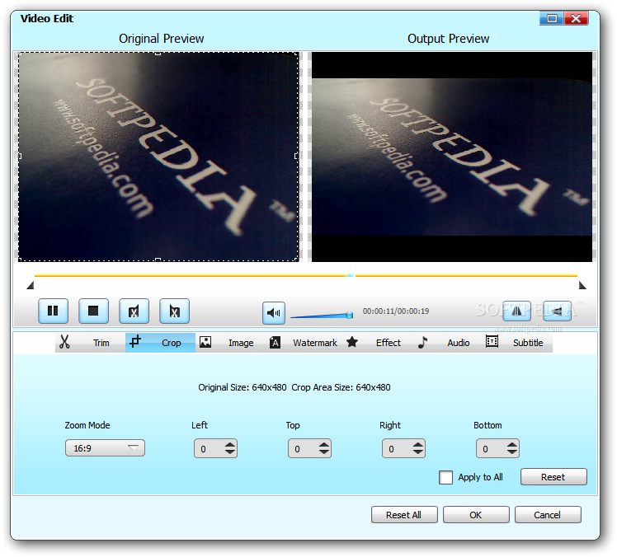The image size is (617, 557).
Task: Click the Original Size: 640x480 text
Action: pyautogui.click(x=243, y=387)
